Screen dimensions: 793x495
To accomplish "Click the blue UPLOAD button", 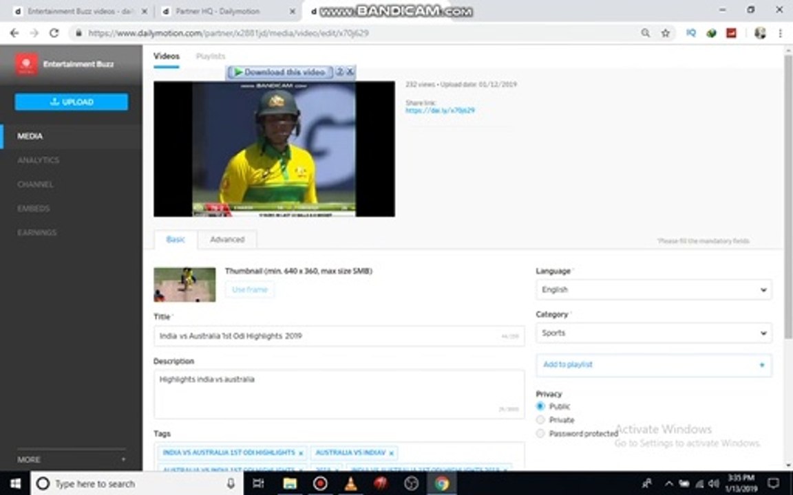I will (72, 102).
